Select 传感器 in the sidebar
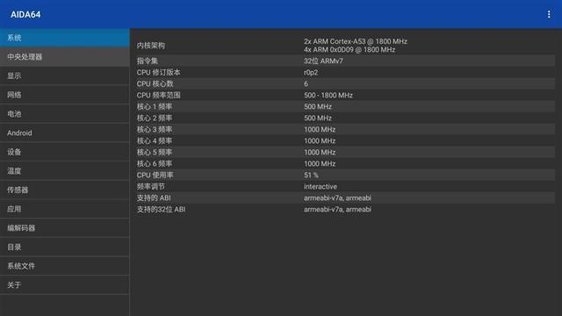This screenshot has width=562, height=316. (64, 190)
